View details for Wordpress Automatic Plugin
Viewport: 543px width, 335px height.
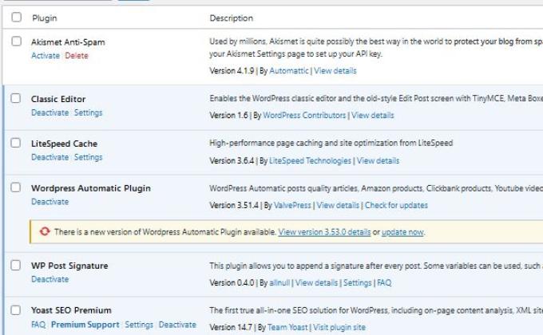338,205
